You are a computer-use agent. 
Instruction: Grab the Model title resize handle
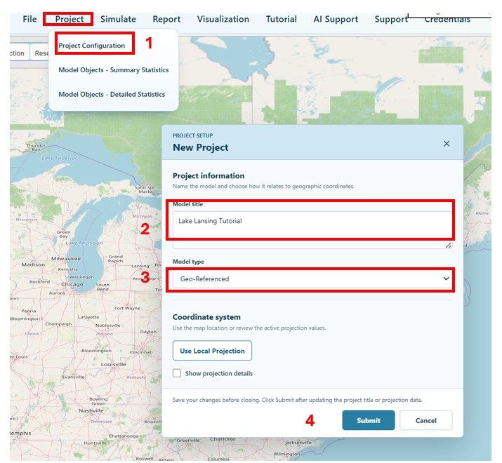tap(449, 246)
